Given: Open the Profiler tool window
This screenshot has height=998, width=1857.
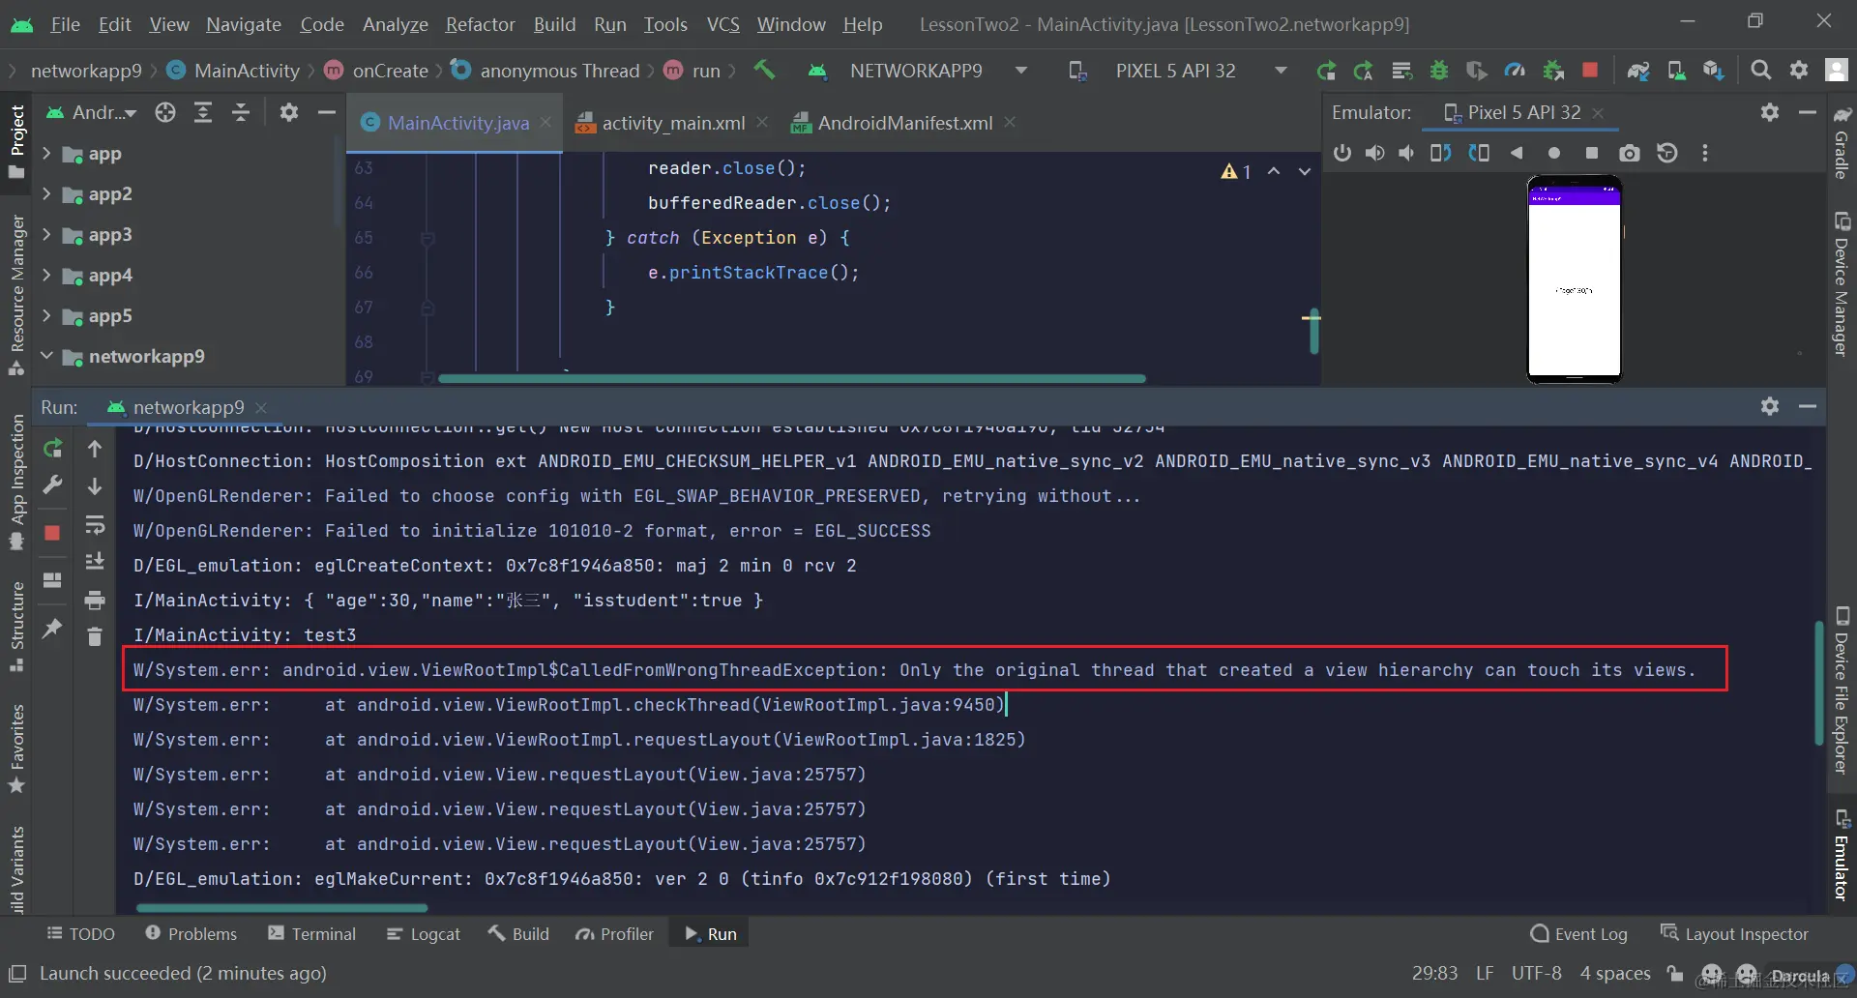Looking at the screenshot, I should click(614, 934).
